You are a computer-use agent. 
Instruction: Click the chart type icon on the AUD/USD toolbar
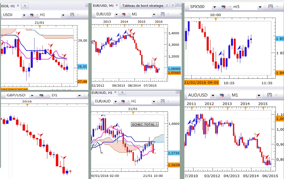point(270,95)
